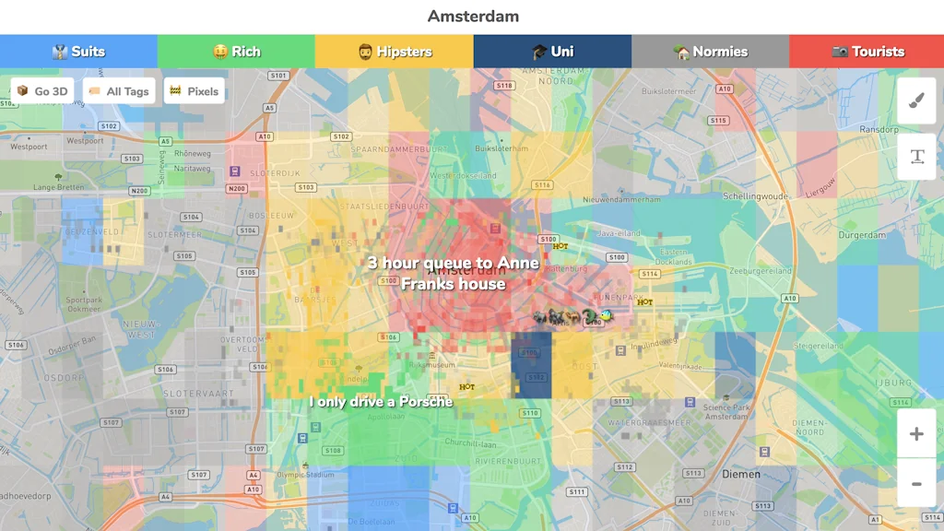Select the Hipsters tab

(394, 52)
